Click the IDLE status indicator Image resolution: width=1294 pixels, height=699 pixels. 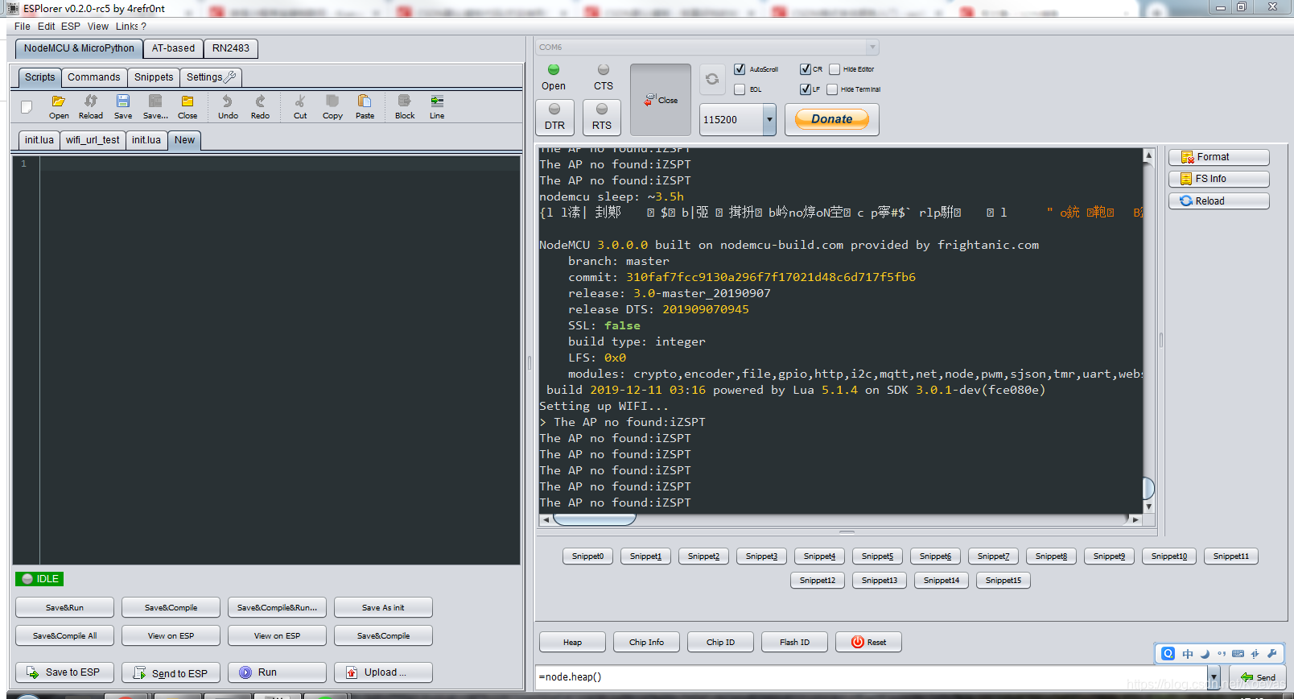(39, 579)
